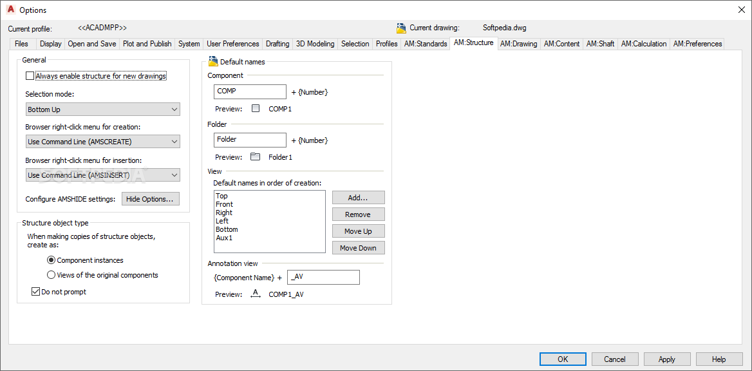752x371 pixels.
Task: Go to the System tab
Action: (x=189, y=44)
